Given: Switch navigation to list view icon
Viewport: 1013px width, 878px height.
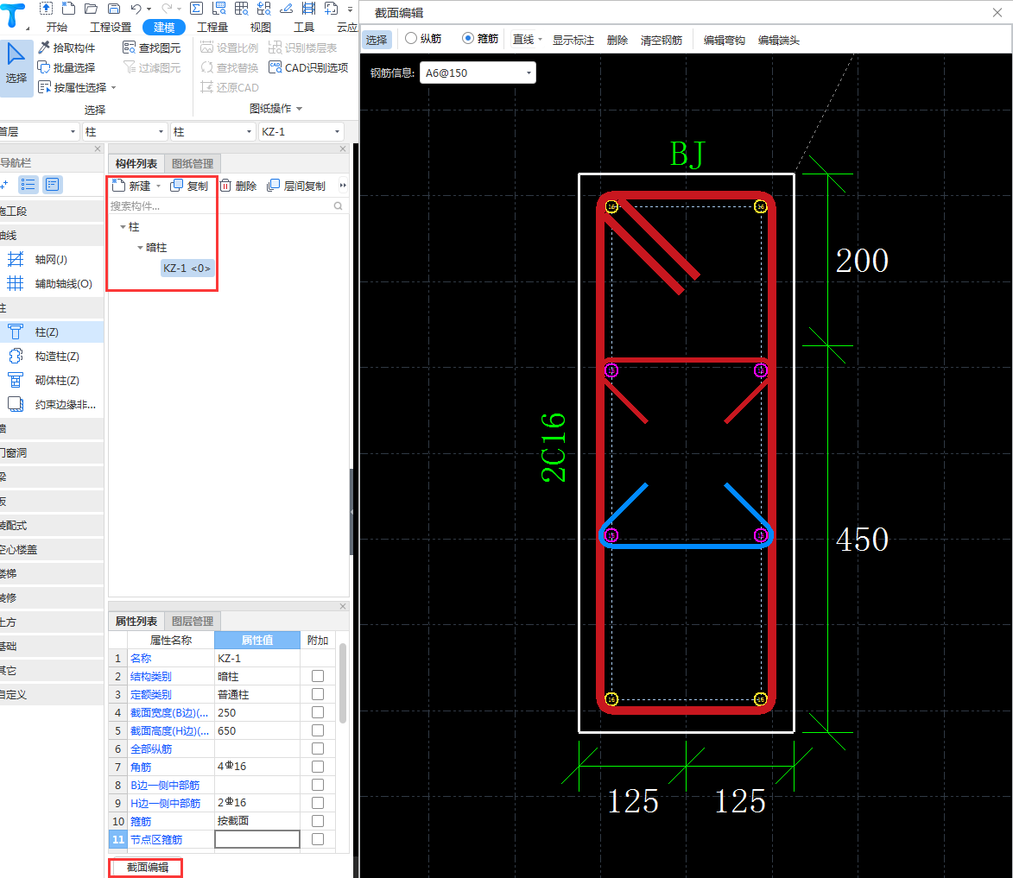Looking at the screenshot, I should [28, 185].
